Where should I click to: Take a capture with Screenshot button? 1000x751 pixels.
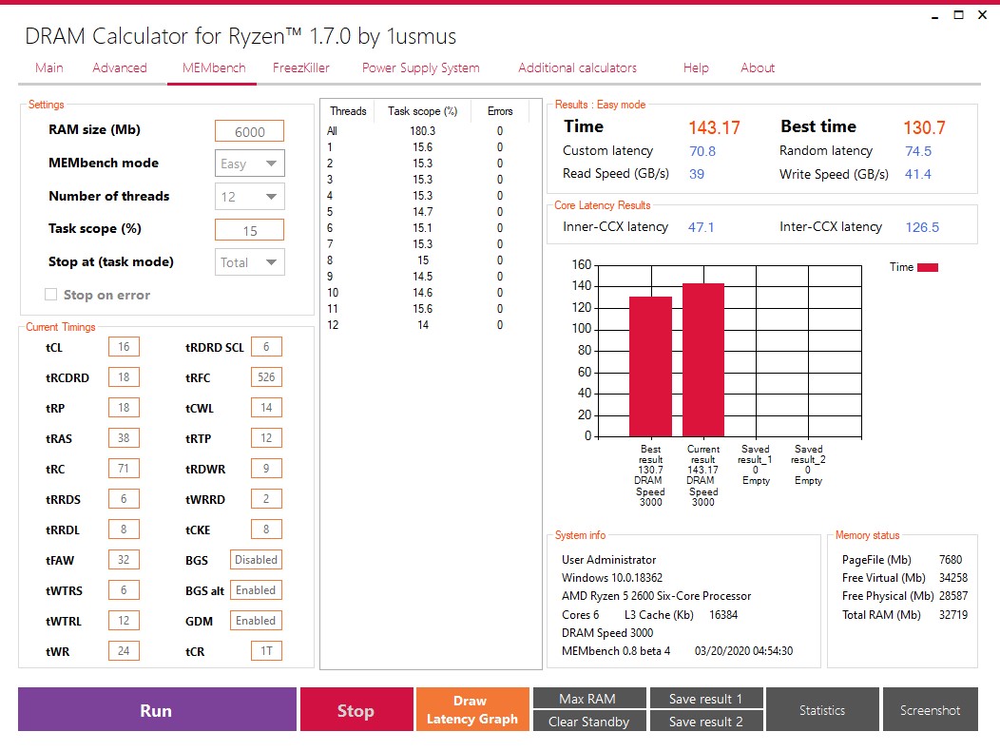point(930,709)
